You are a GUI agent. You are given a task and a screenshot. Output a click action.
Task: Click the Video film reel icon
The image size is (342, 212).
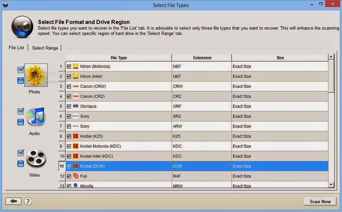click(x=36, y=159)
